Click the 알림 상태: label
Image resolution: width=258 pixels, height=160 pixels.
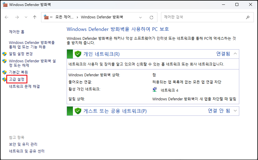pyautogui.click(x=76, y=99)
